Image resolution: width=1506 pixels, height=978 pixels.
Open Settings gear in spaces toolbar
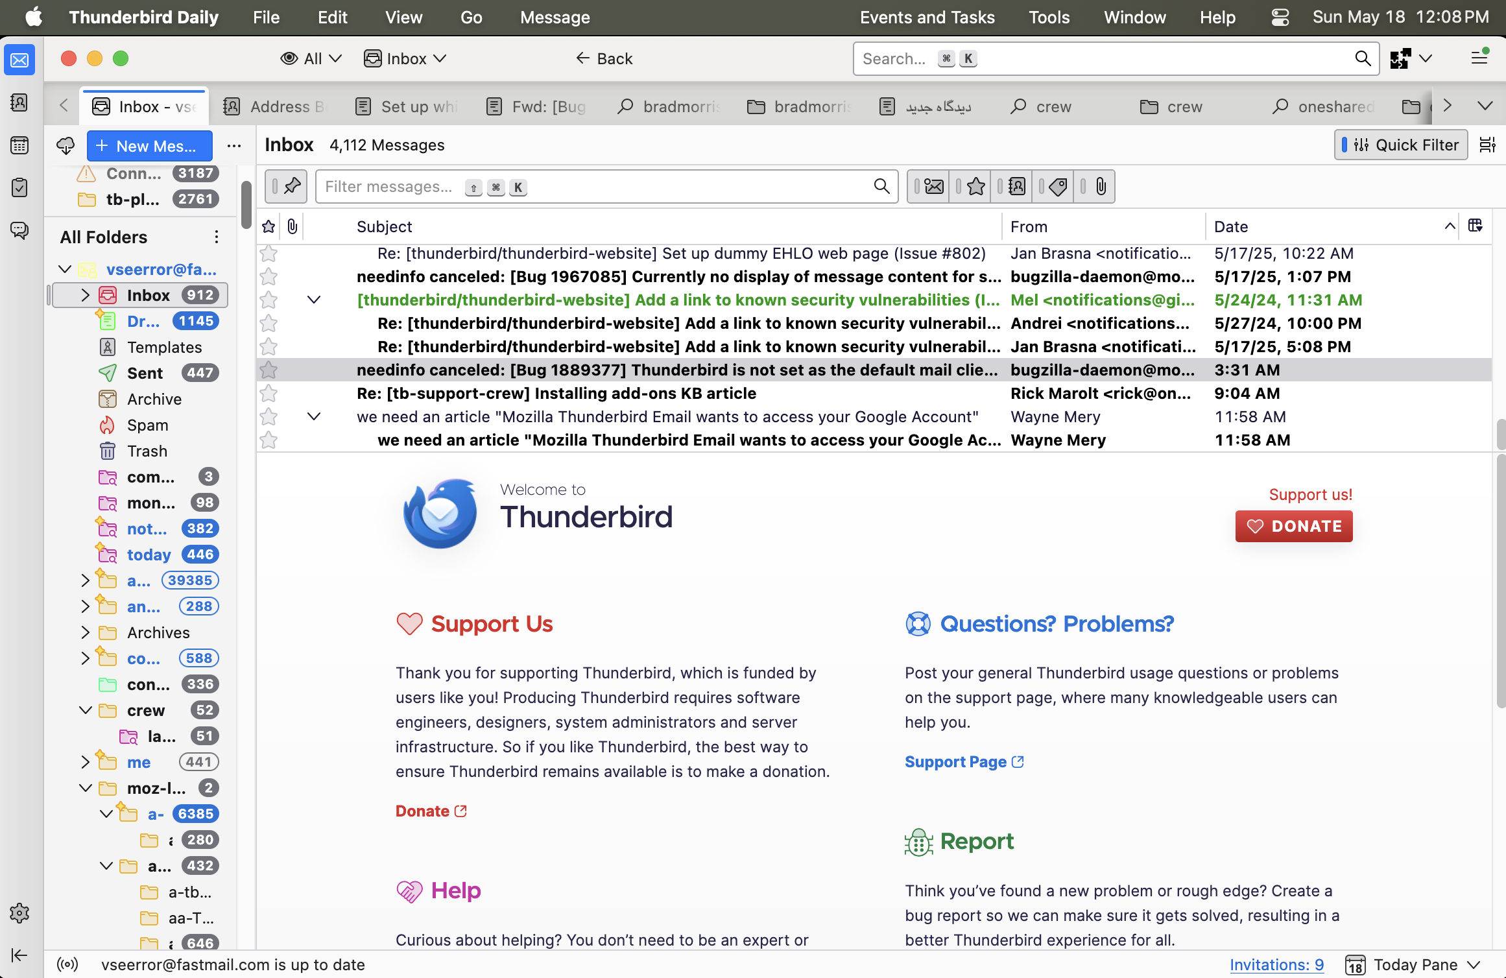click(x=19, y=913)
